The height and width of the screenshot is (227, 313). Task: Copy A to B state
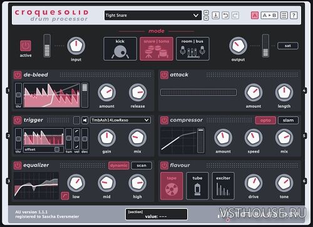click(x=269, y=16)
